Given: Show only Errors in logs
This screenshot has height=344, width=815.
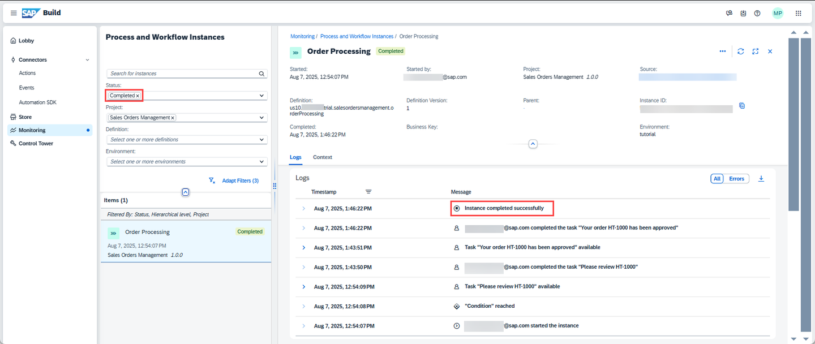Looking at the screenshot, I should point(736,179).
